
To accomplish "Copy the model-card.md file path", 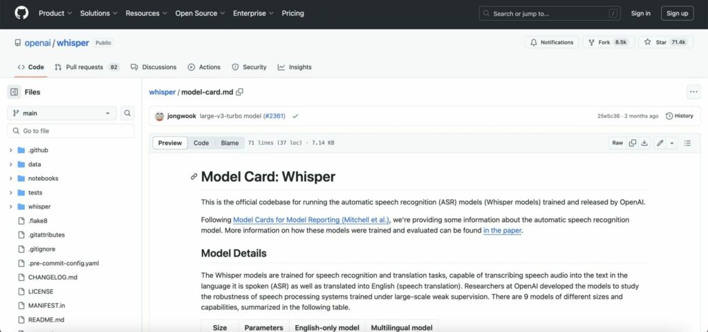I will [240, 92].
